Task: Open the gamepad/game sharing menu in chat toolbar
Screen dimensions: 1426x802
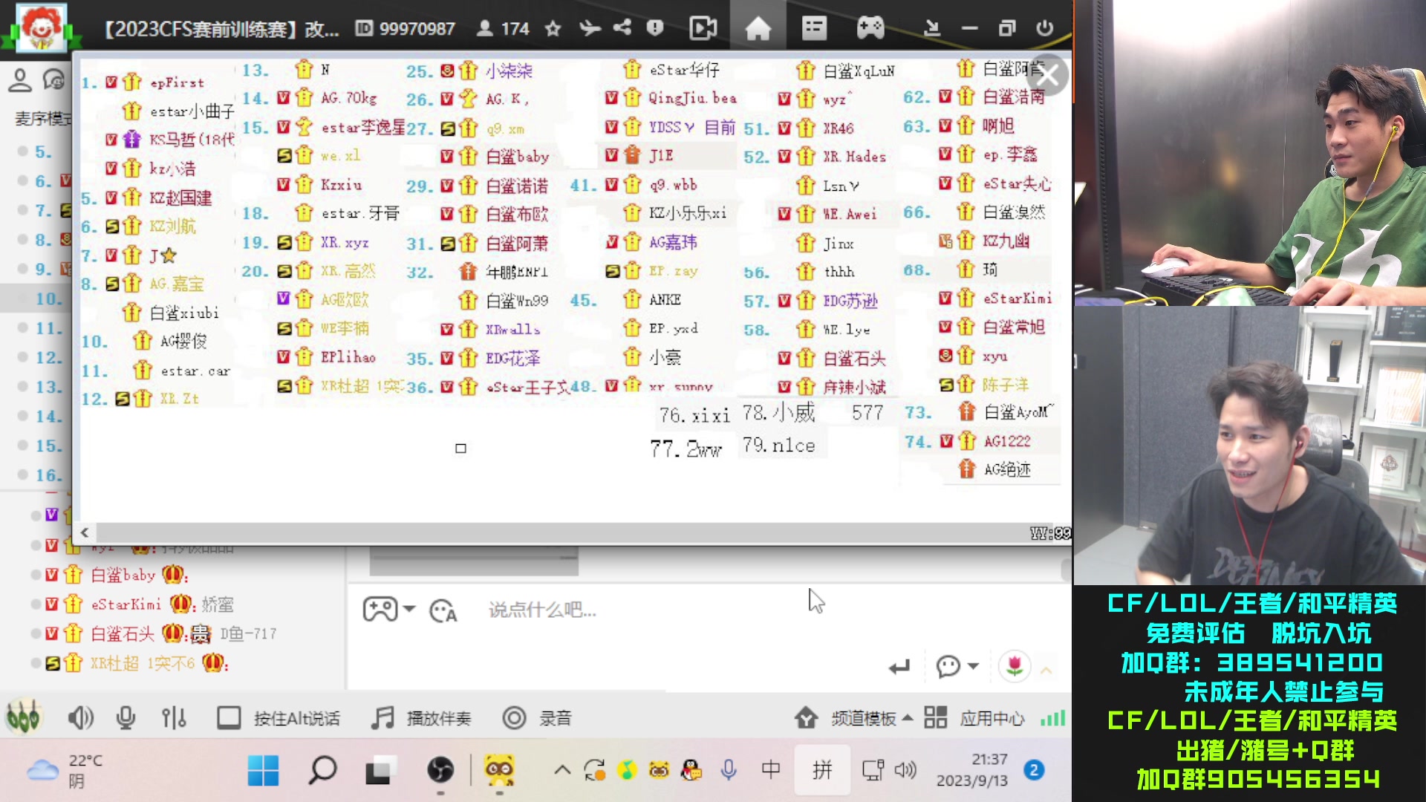Action: tap(381, 609)
